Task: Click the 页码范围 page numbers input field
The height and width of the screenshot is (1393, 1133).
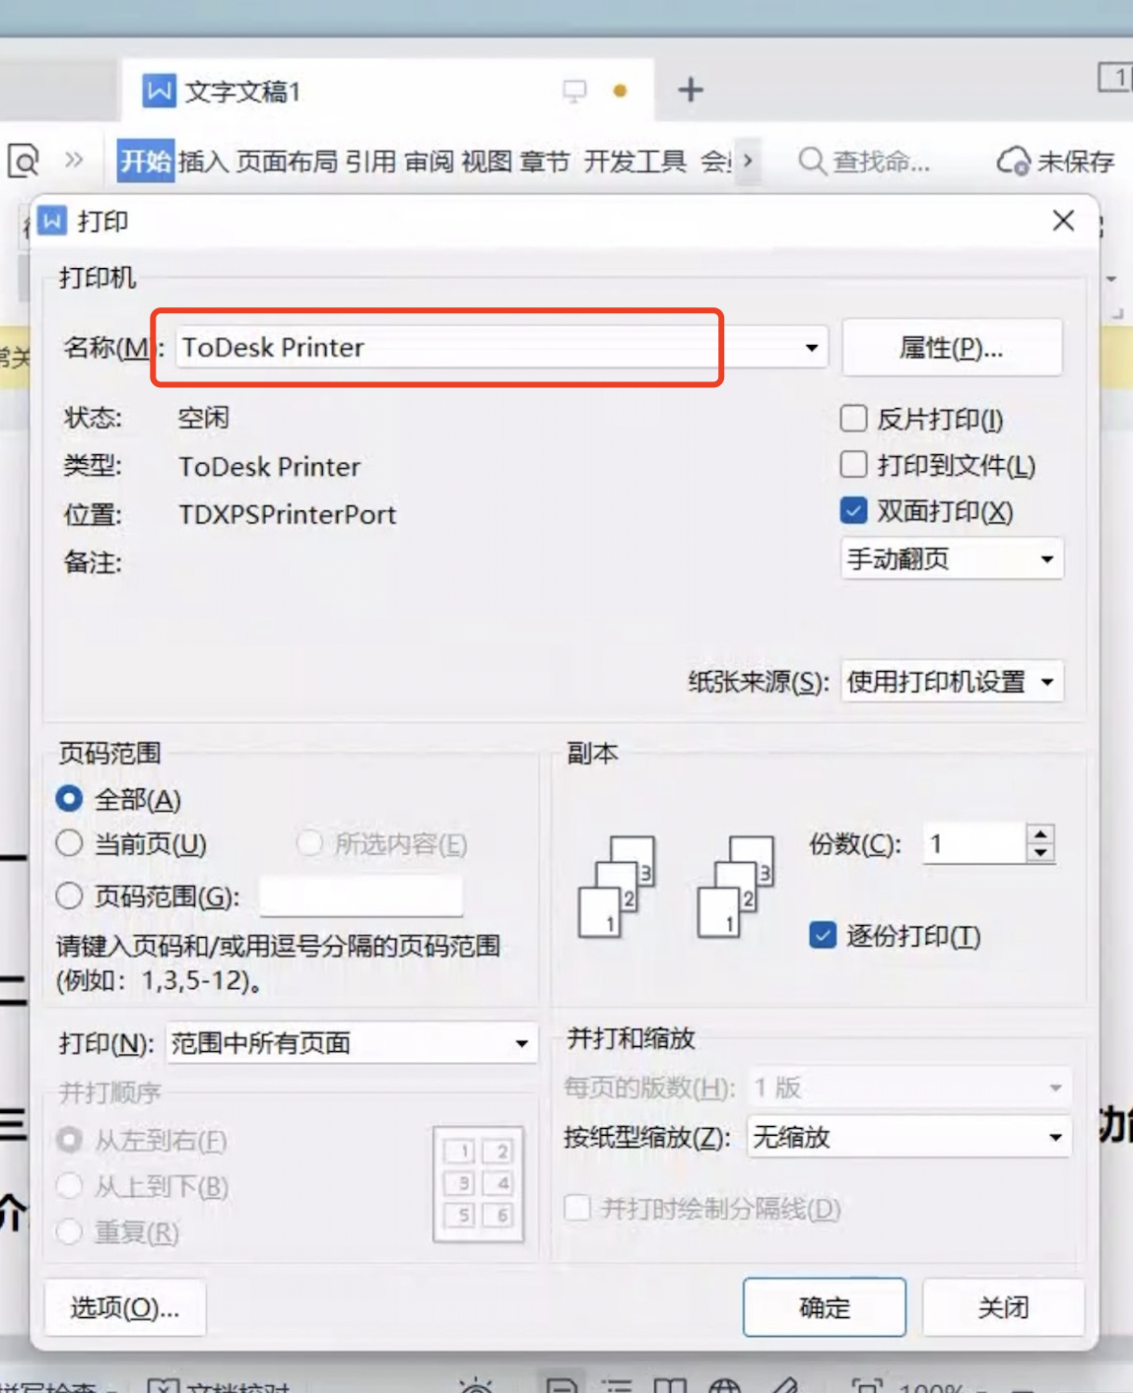Action: 362,895
